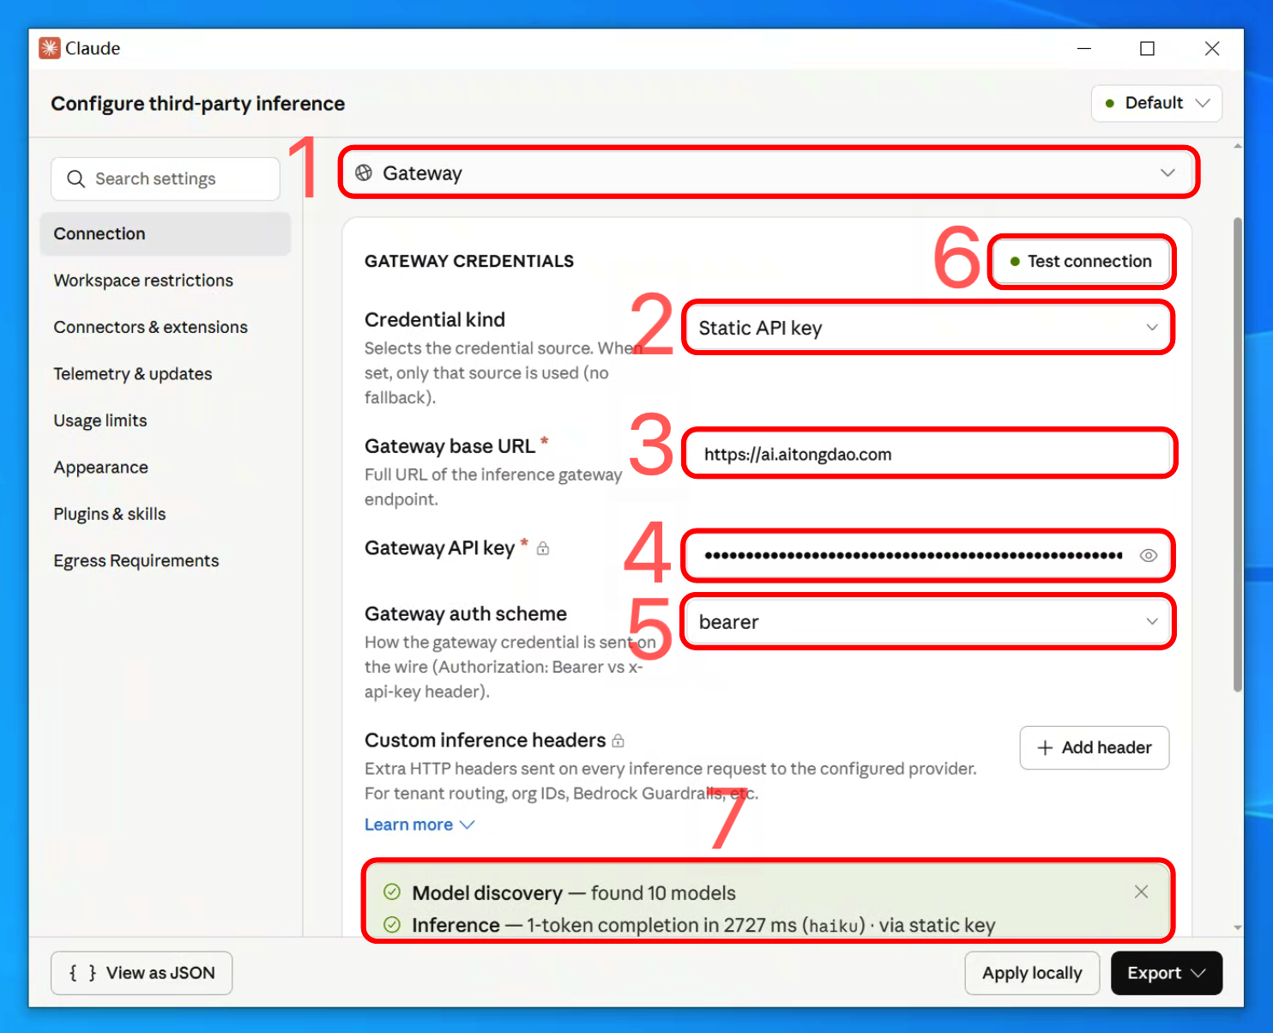Viewport: 1273px width, 1033px height.
Task: Minimize the Claude window
Action: pos(1084,48)
